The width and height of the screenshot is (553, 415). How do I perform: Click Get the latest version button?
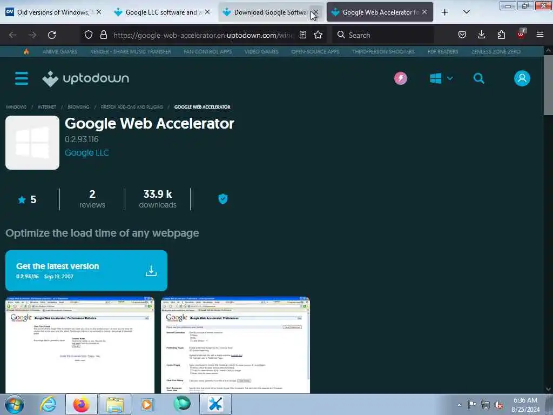pos(86,271)
